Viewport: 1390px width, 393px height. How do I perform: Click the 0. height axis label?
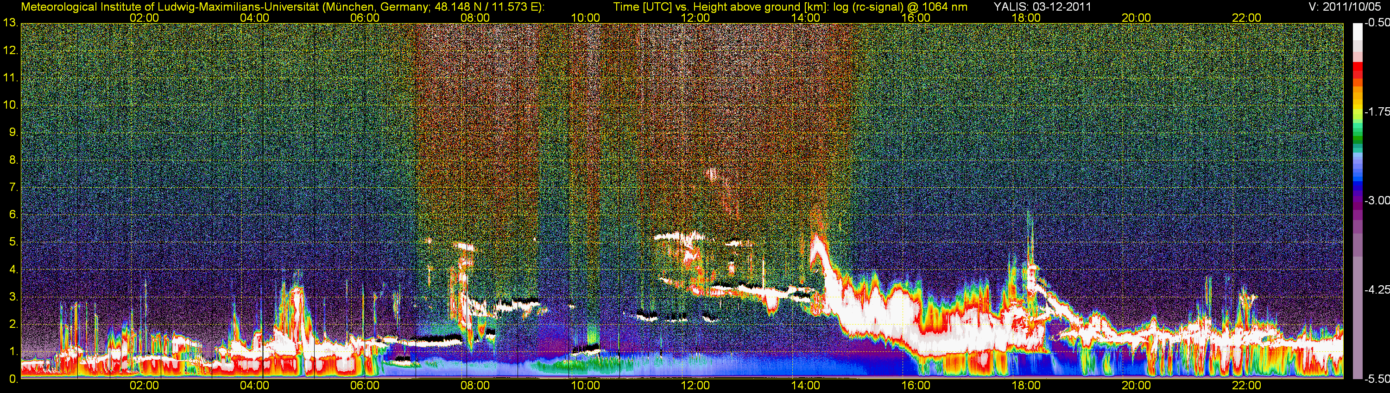[x=14, y=379]
